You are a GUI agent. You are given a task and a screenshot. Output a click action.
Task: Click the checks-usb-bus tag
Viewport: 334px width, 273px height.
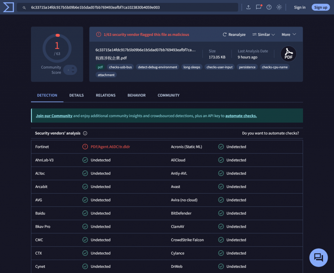[x=120, y=67]
